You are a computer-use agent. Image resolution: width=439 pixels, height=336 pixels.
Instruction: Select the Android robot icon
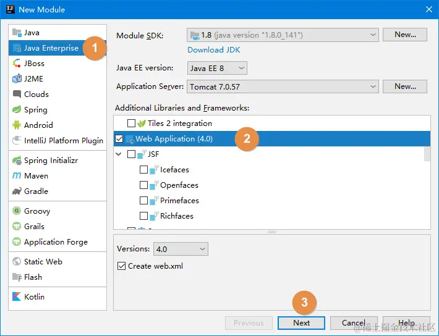[x=17, y=125]
